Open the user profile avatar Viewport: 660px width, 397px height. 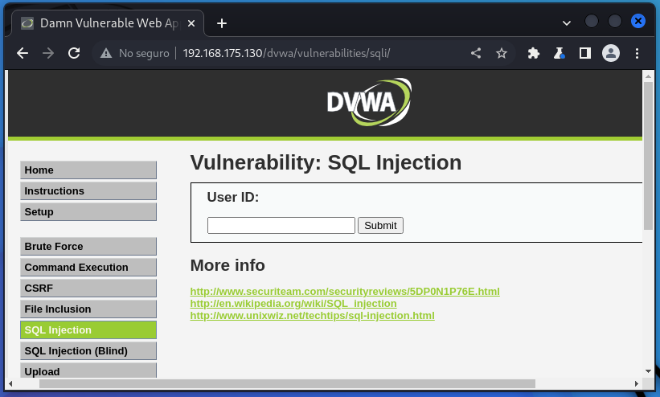[x=611, y=53]
